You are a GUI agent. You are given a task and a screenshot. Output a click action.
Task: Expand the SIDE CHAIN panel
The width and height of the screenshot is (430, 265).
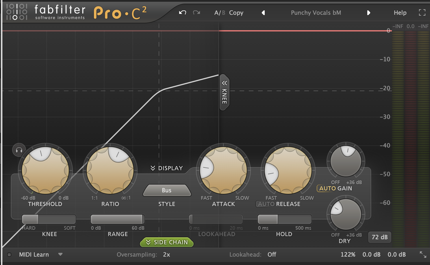point(167,242)
